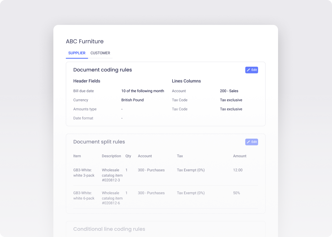Click the Amount column header
332x237 pixels.
point(240,156)
